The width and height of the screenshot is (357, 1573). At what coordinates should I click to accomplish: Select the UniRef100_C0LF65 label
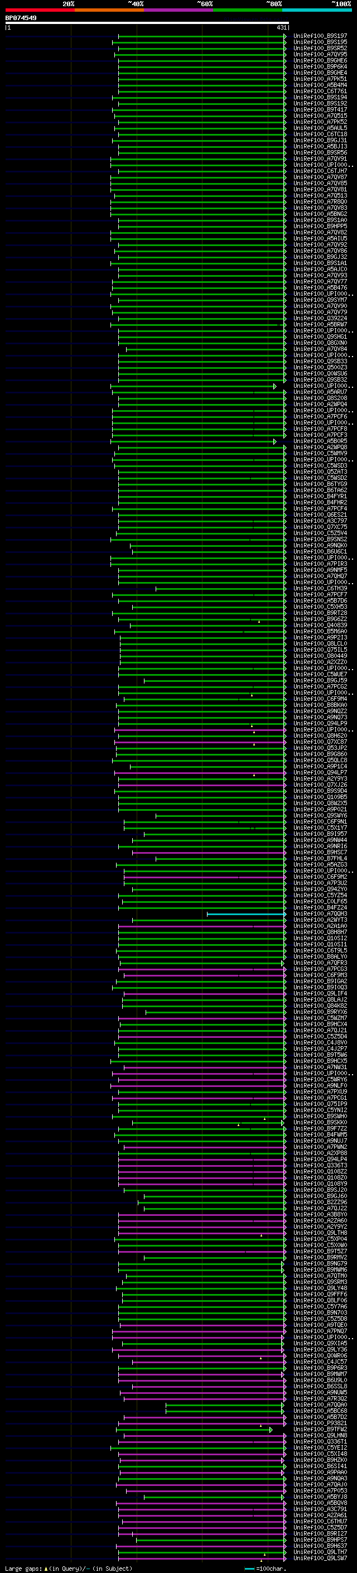(320, 902)
